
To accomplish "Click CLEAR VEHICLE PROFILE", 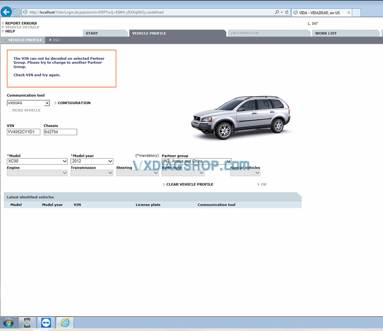I will click(190, 184).
